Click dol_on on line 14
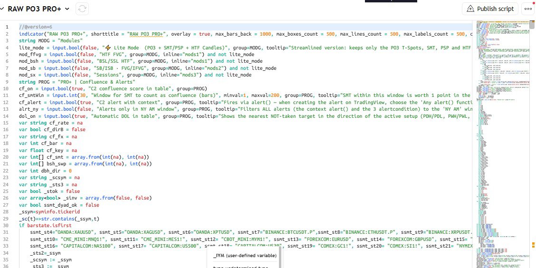 point(28,116)
